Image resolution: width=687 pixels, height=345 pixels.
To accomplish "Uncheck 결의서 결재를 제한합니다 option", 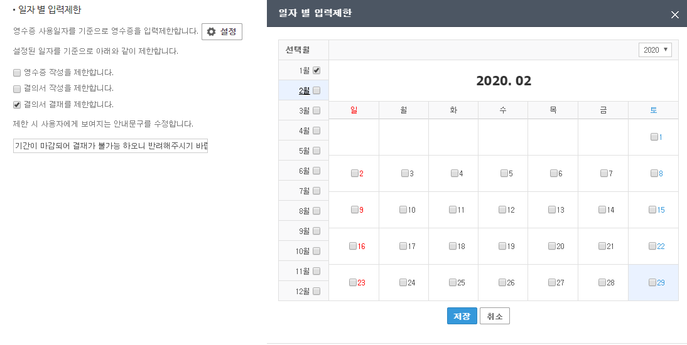I will pyautogui.click(x=17, y=105).
